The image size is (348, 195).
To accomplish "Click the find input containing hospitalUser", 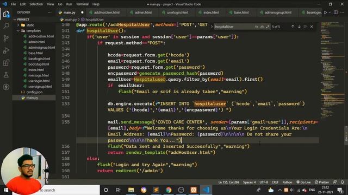I will (234, 27).
